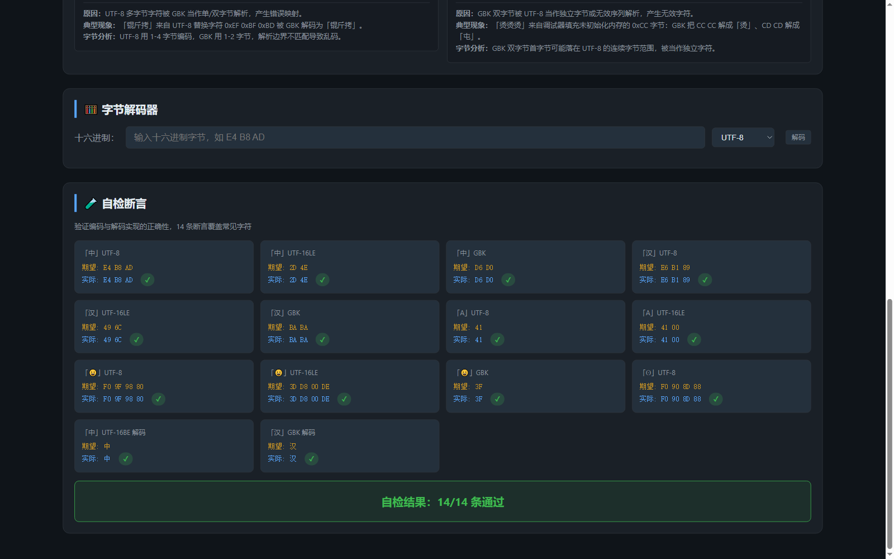The image size is (894, 559).
Task: Click the hex bytes input field
Action: point(415,138)
